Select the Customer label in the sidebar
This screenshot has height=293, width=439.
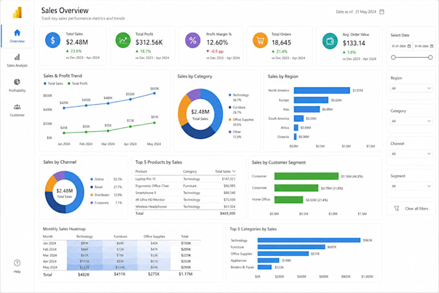pos(17,115)
